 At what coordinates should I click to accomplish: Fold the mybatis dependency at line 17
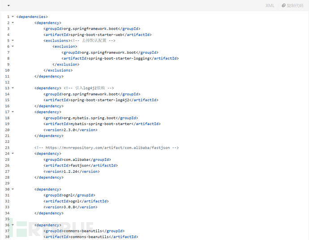[x=13, y=112]
